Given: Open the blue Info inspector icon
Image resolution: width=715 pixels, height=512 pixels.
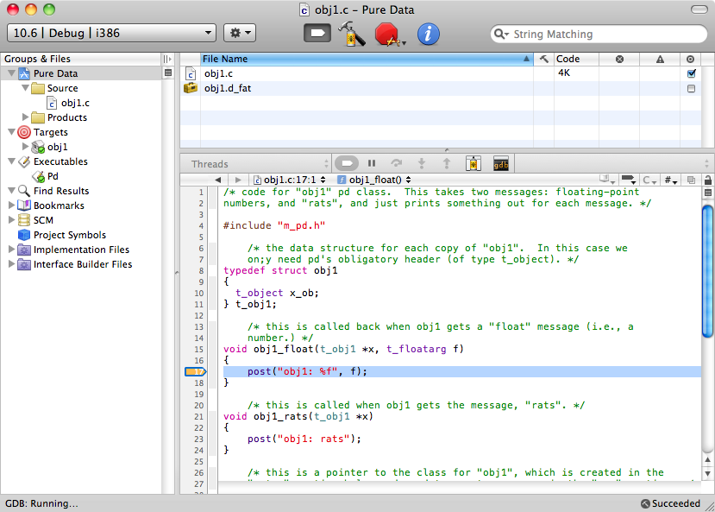Looking at the screenshot, I should tap(428, 35).
